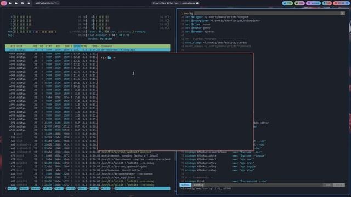Open SortBy in the htop footer

pyautogui.click(x=71, y=188)
